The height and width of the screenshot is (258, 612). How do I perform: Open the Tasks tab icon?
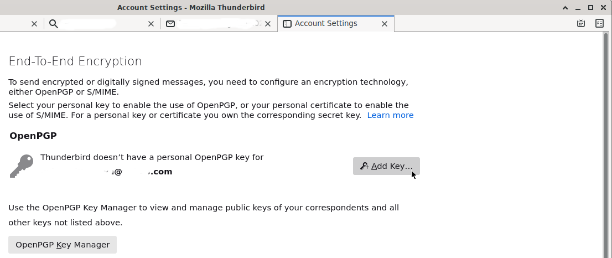click(x=599, y=23)
